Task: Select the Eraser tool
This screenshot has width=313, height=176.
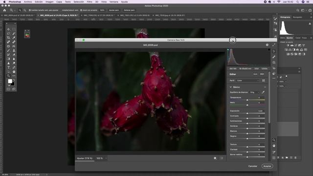Action: point(14,55)
